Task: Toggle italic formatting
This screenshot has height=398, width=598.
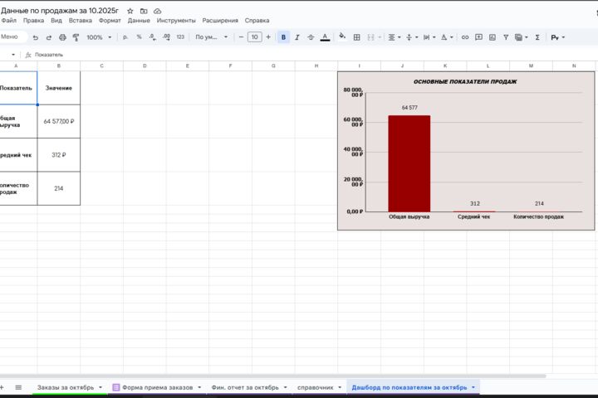Action: tap(297, 37)
